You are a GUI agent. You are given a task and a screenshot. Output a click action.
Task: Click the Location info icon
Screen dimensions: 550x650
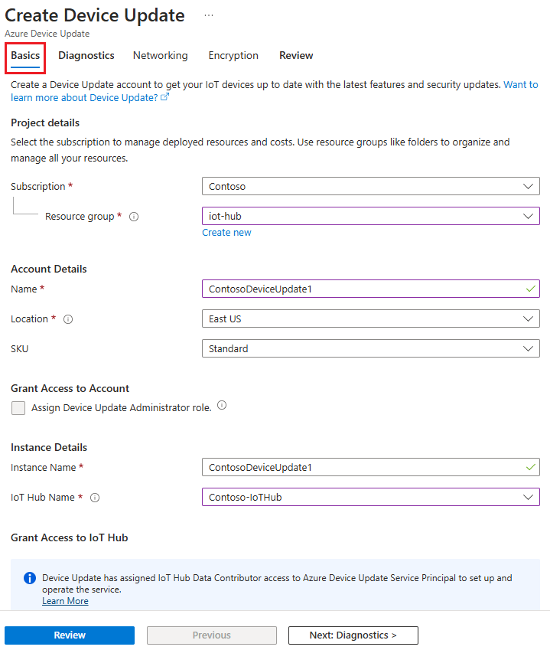pyautogui.click(x=68, y=318)
